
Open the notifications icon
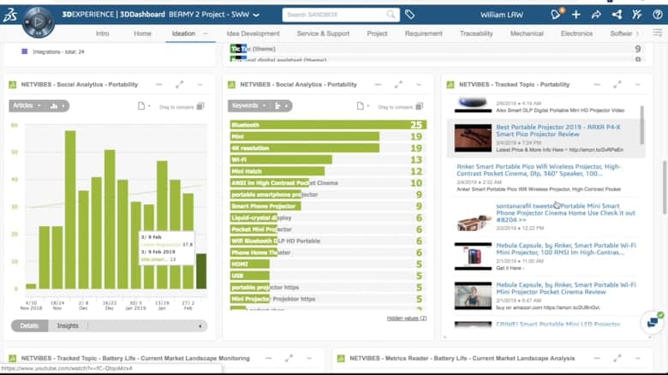pos(556,15)
